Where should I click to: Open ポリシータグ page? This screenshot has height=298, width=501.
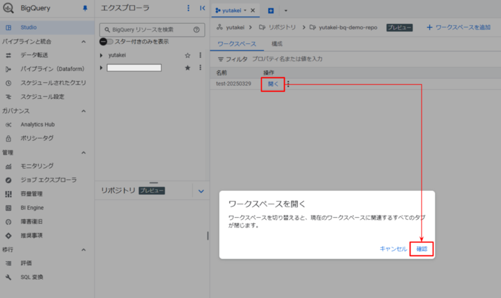pos(37,138)
